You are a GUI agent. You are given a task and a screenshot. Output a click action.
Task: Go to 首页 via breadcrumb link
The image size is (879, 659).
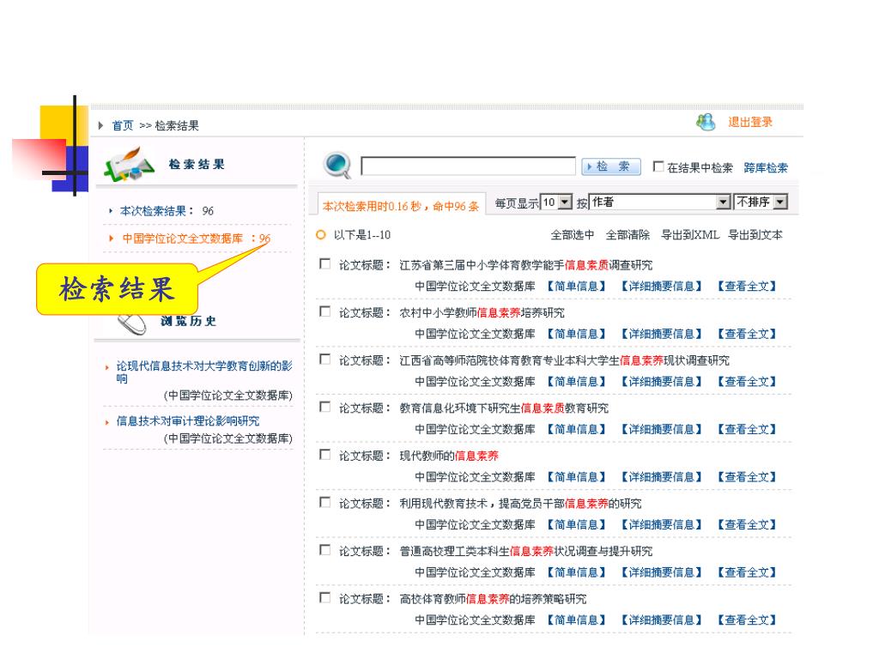pos(123,125)
